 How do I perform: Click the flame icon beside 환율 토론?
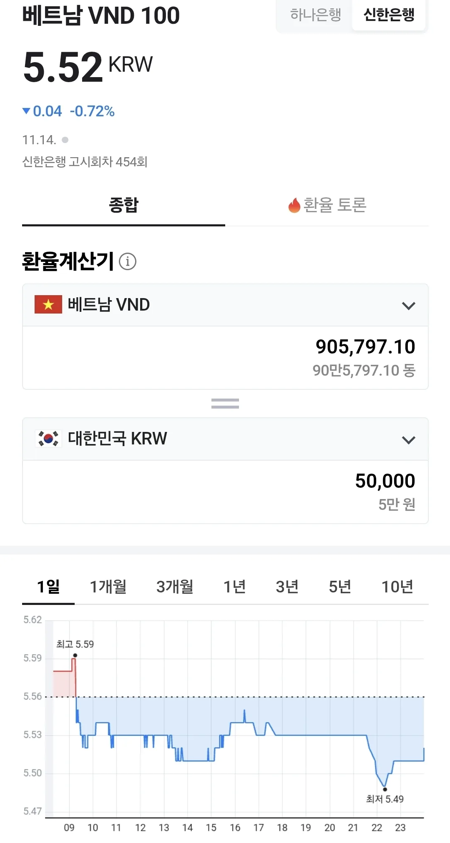(294, 205)
